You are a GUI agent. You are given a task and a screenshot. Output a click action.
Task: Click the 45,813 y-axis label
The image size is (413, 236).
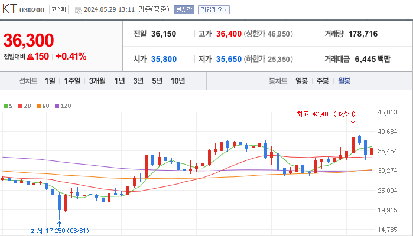coord(387,112)
